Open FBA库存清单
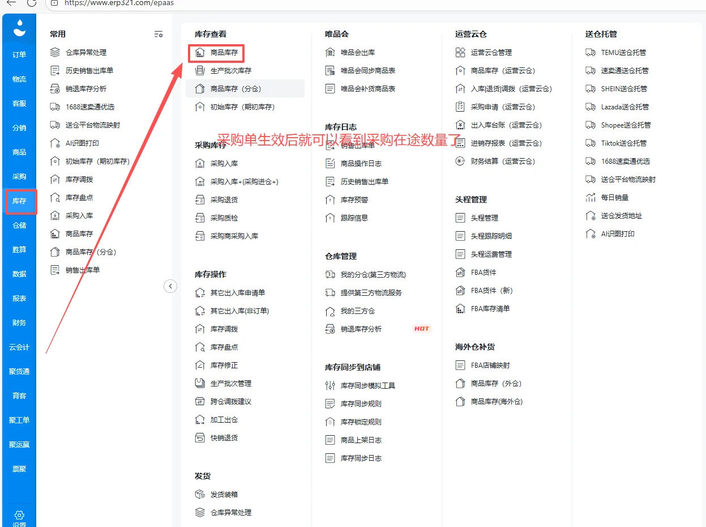 click(490, 309)
